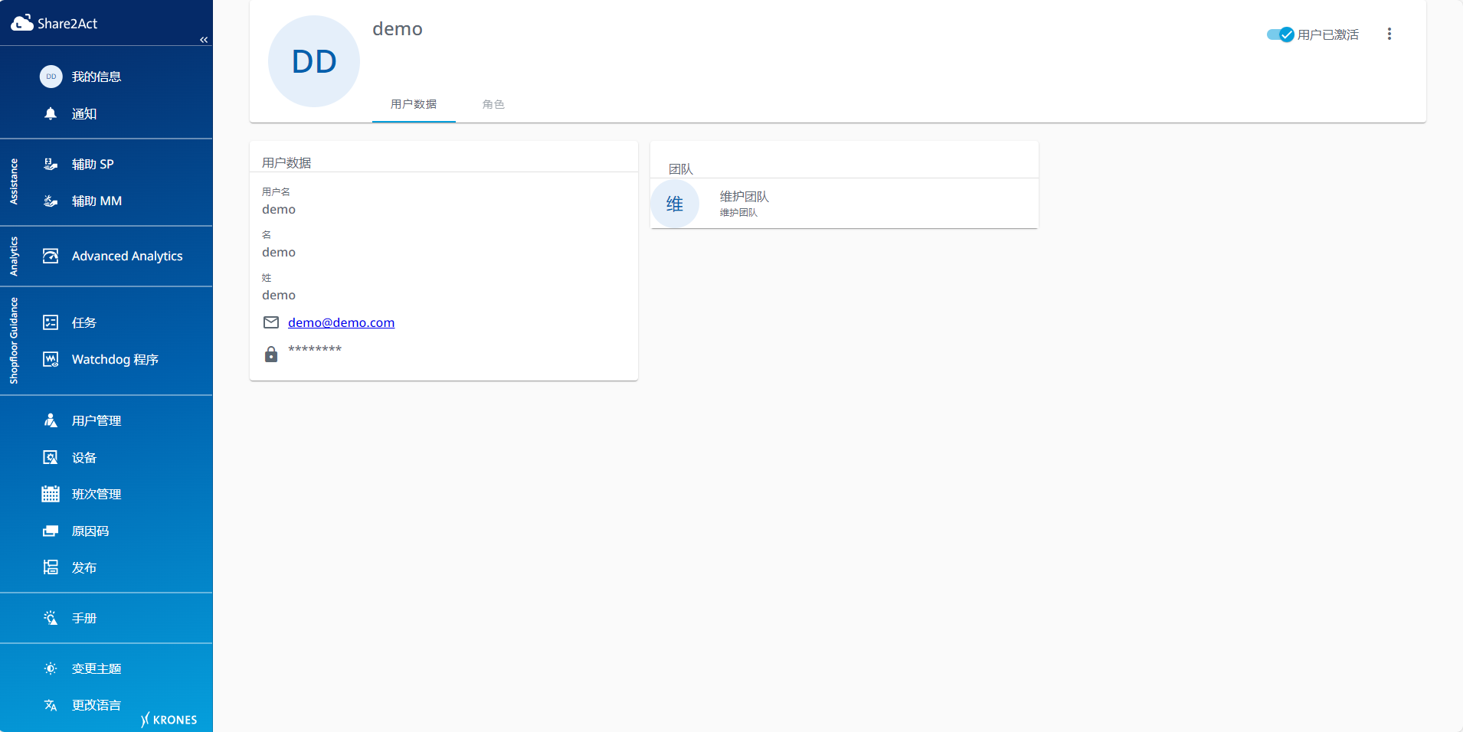Open the 手册 manual icon
This screenshot has height=732, width=1463.
tap(51, 618)
